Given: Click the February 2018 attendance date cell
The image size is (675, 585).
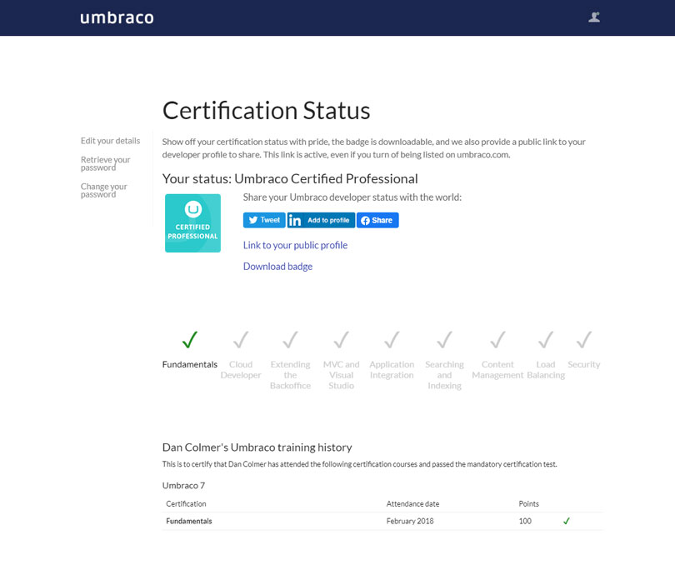Looking at the screenshot, I should point(410,521).
